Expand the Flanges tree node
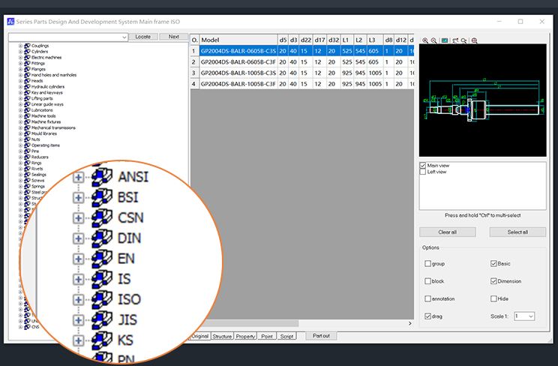 [20, 69]
